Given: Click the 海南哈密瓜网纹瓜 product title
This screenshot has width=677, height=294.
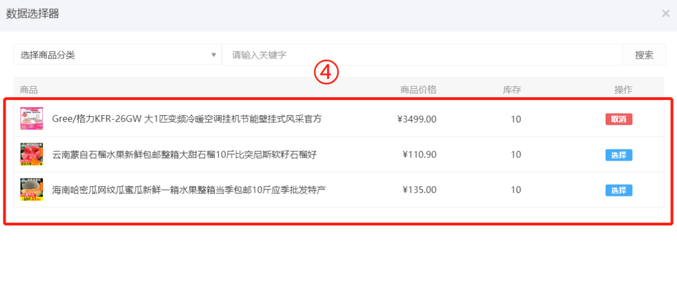Looking at the screenshot, I should point(189,190).
